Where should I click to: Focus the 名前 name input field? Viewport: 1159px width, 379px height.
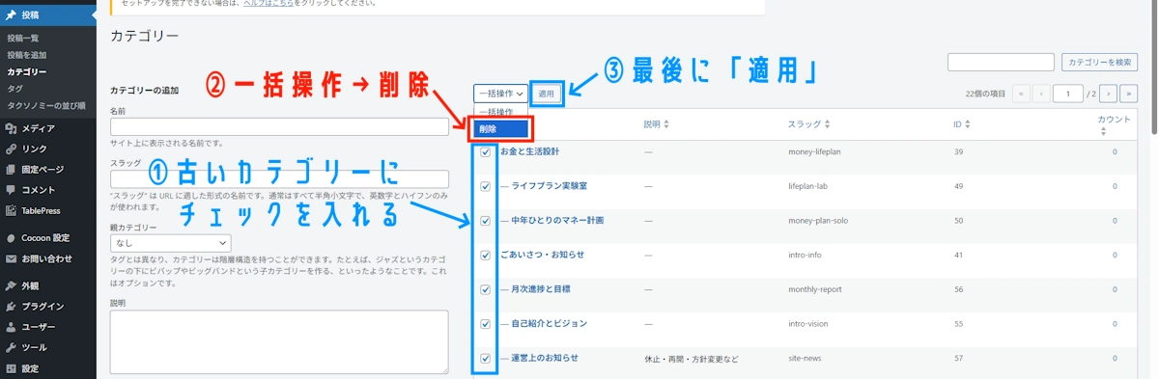pyautogui.click(x=280, y=126)
